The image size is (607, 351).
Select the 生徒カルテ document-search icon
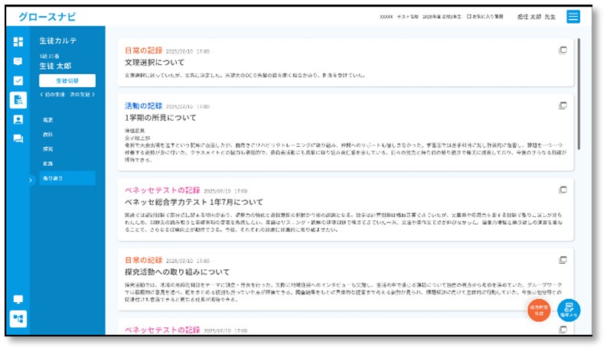[18, 99]
